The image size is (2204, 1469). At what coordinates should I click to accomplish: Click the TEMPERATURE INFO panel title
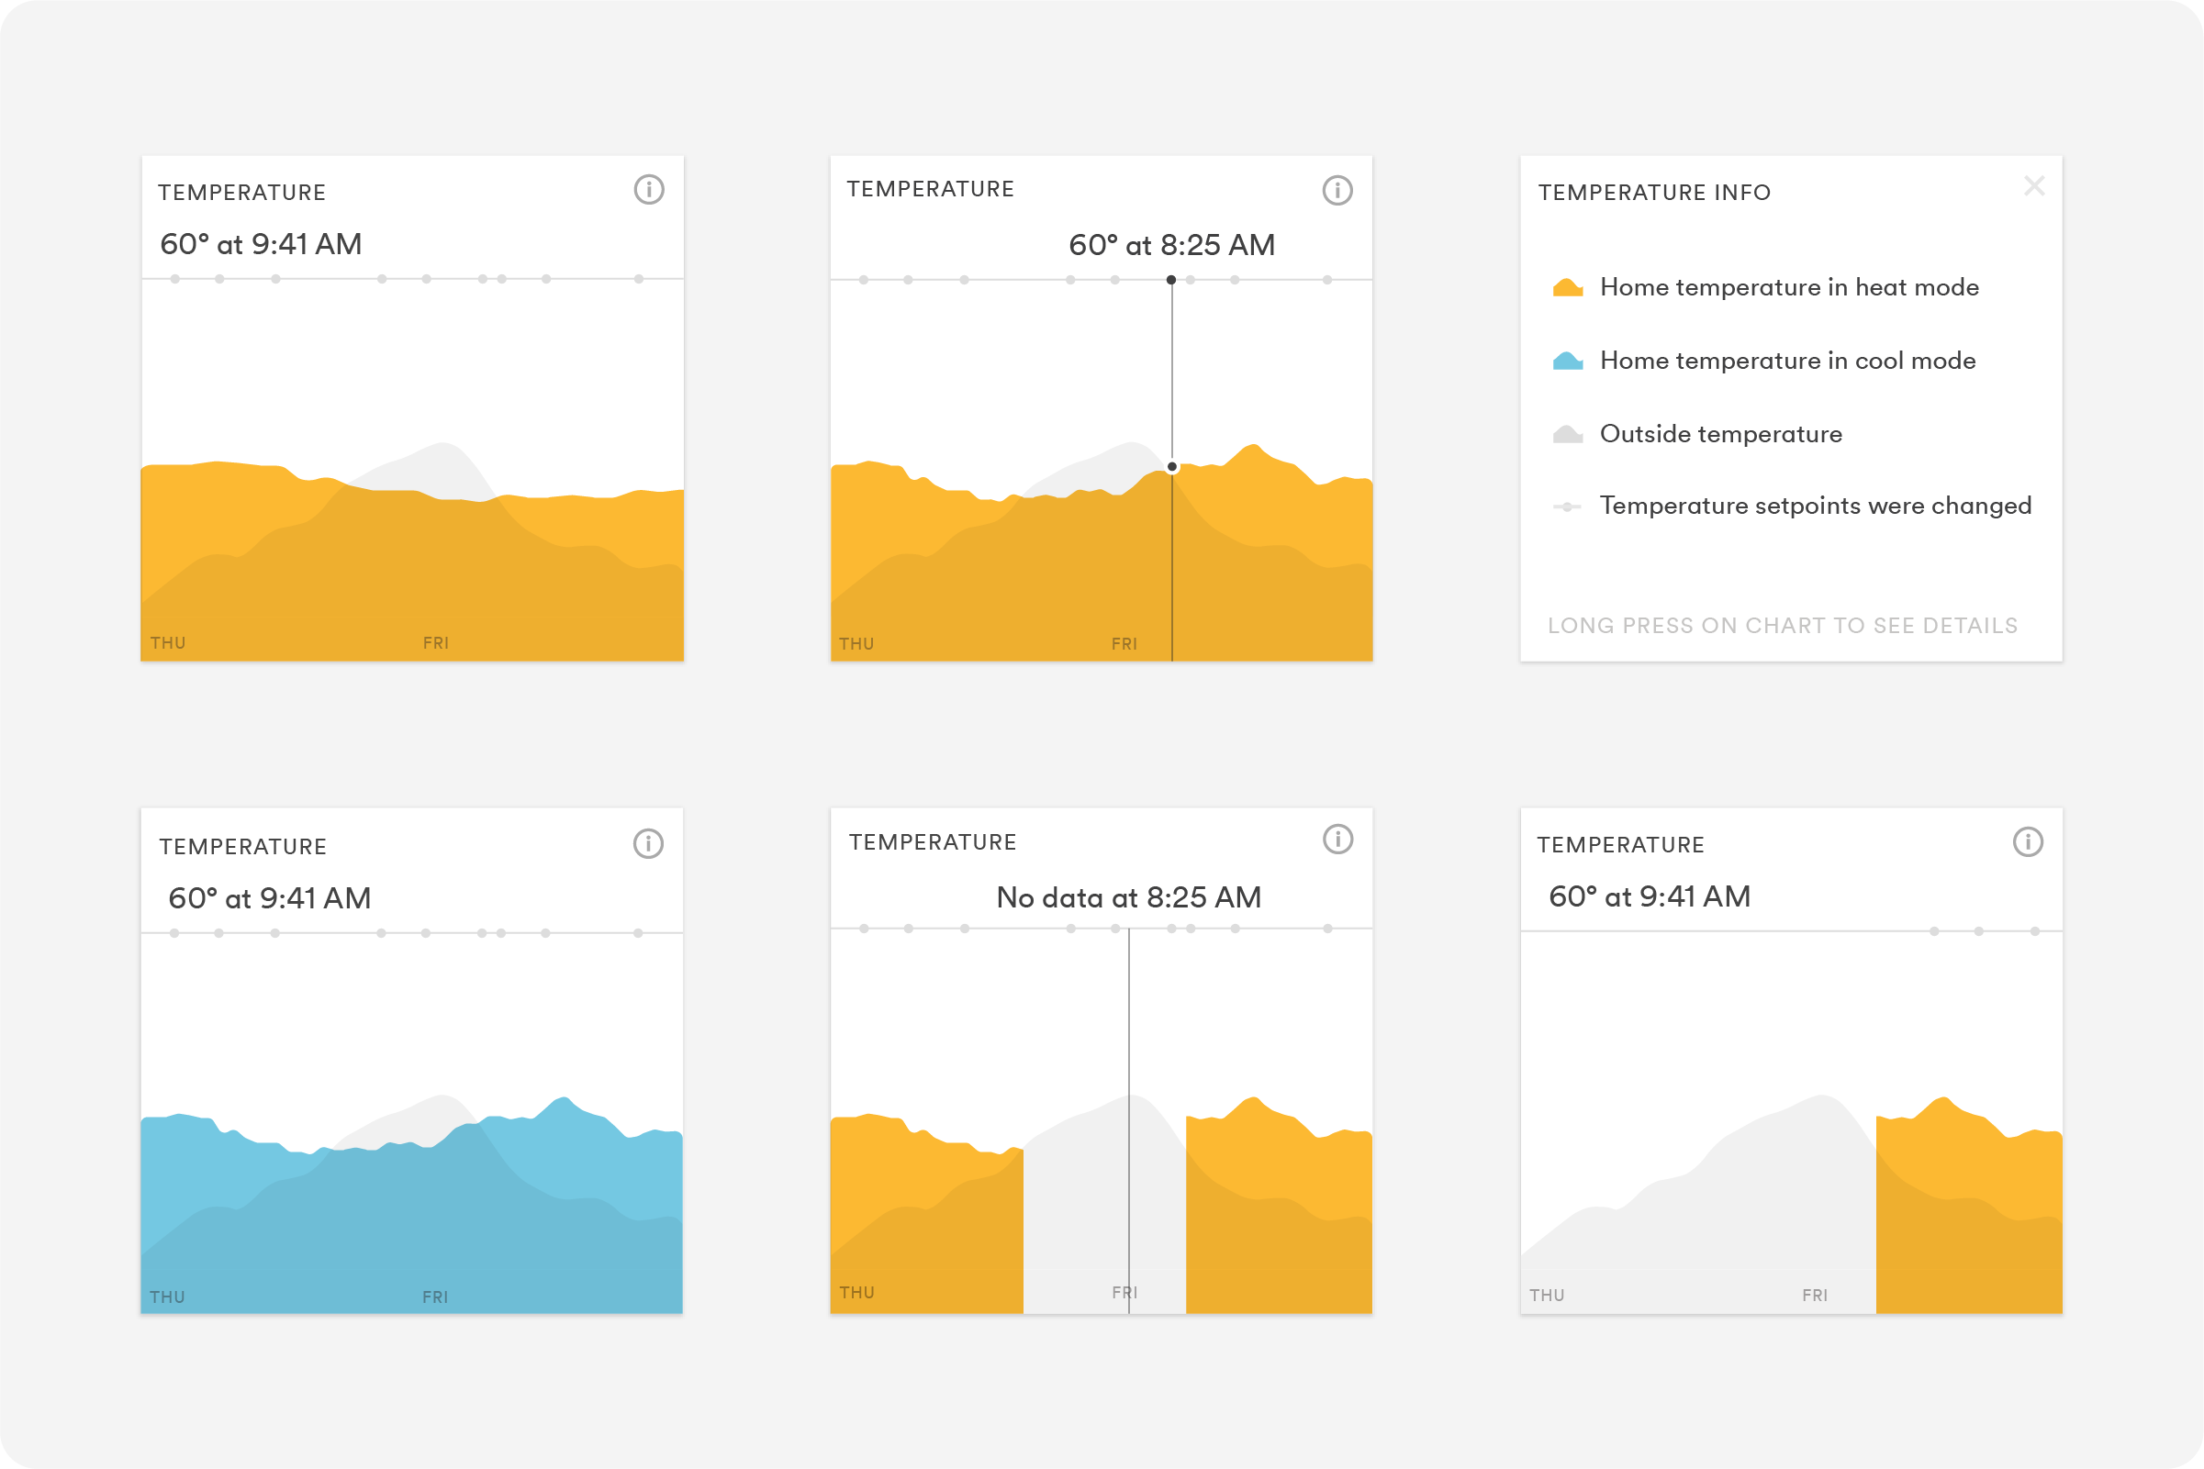coord(1654,192)
